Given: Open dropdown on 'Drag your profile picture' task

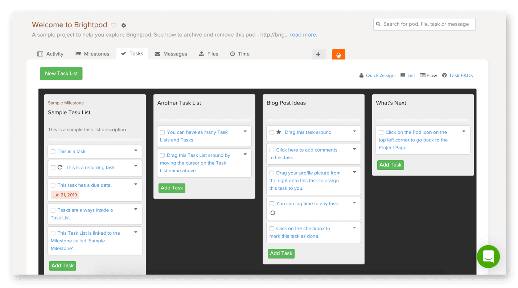Looking at the screenshot, I should (x=355, y=172).
